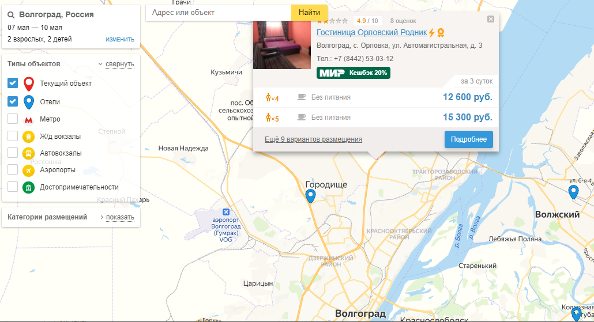Click the Найти search button

pyautogui.click(x=309, y=13)
